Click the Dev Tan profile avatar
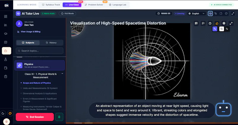This screenshot has height=125, width=238. click(x=19, y=24)
